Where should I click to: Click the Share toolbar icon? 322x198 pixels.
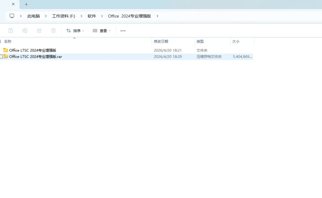[x=39, y=31]
